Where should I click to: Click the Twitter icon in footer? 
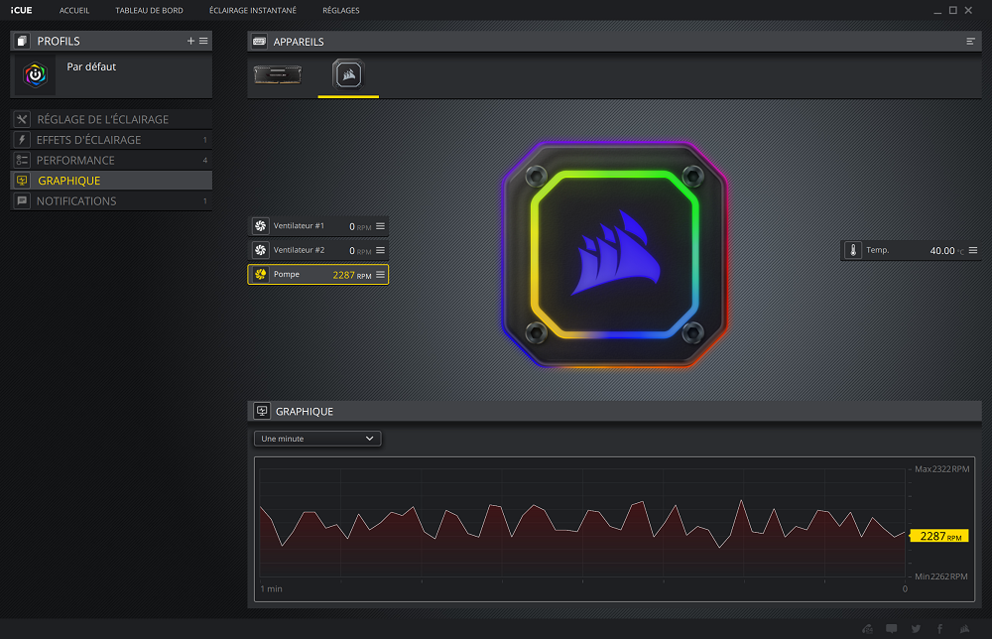pos(916,628)
